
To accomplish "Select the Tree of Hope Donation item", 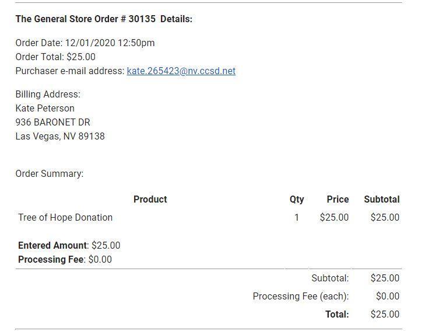I will [x=65, y=218].
